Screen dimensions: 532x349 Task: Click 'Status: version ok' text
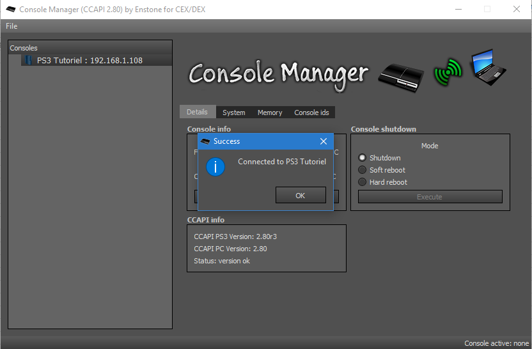coord(222,261)
